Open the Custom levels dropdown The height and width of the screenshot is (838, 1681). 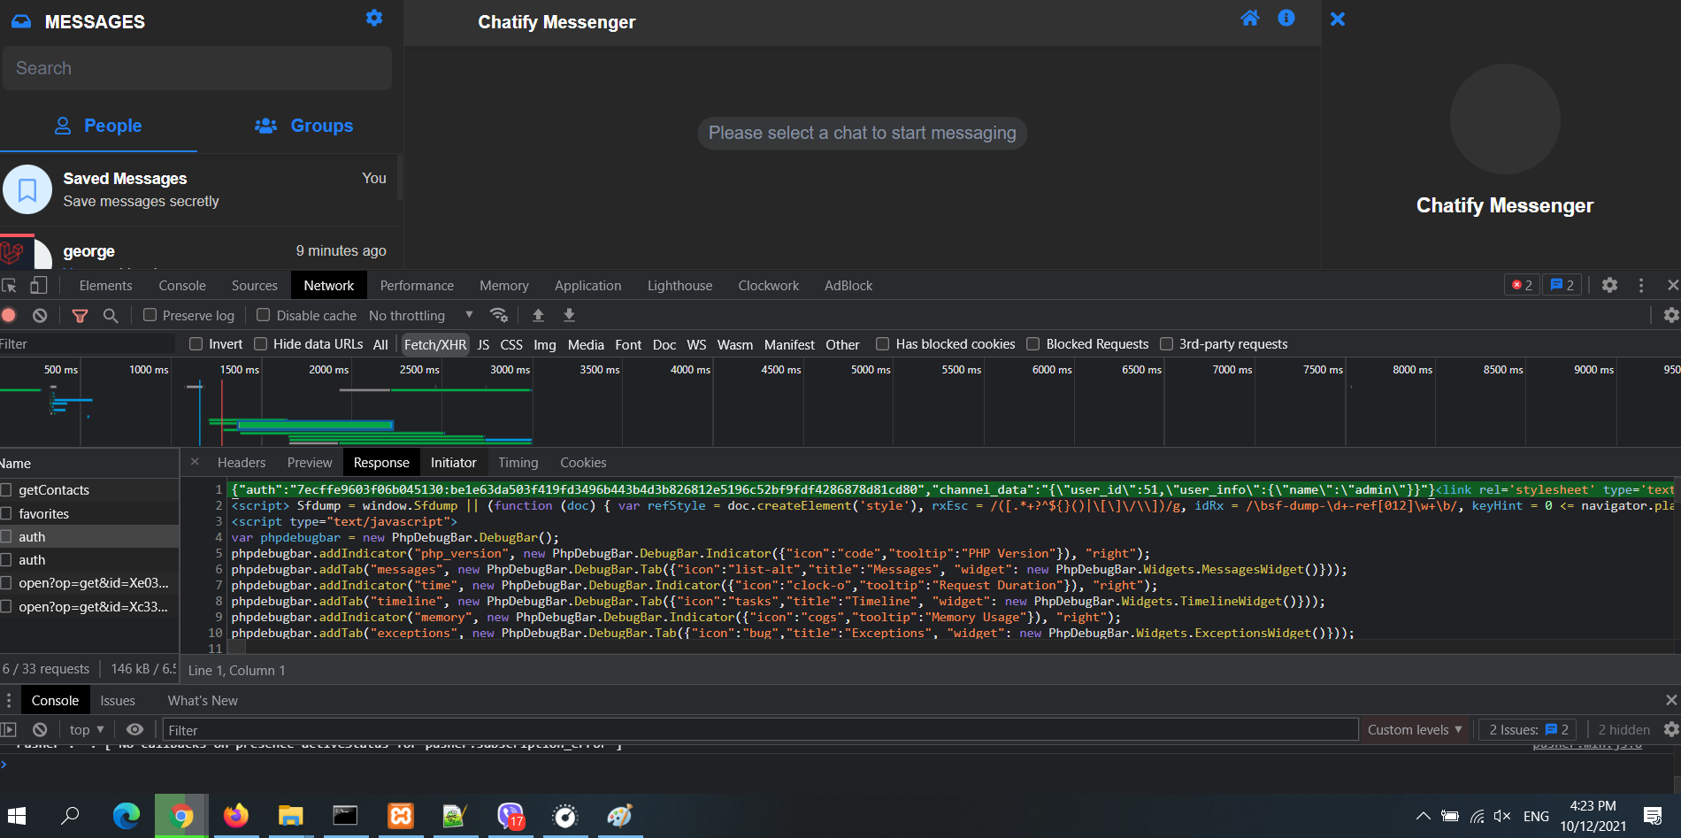pyautogui.click(x=1414, y=729)
